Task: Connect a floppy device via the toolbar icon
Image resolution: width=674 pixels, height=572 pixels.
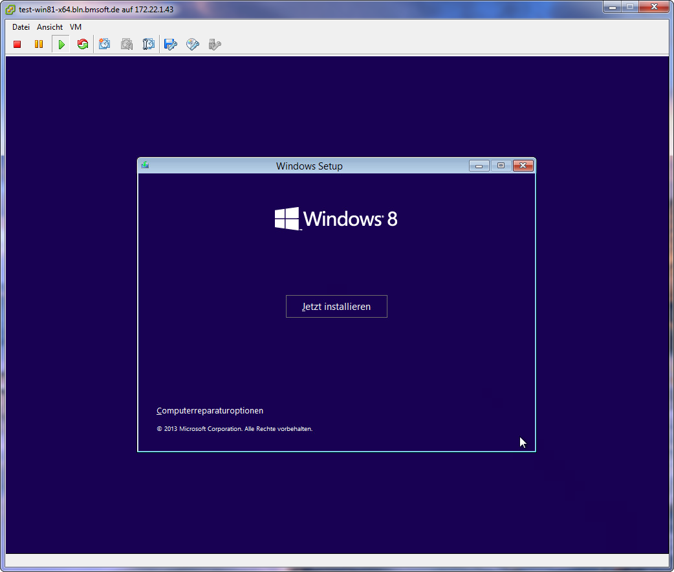Action: [171, 44]
